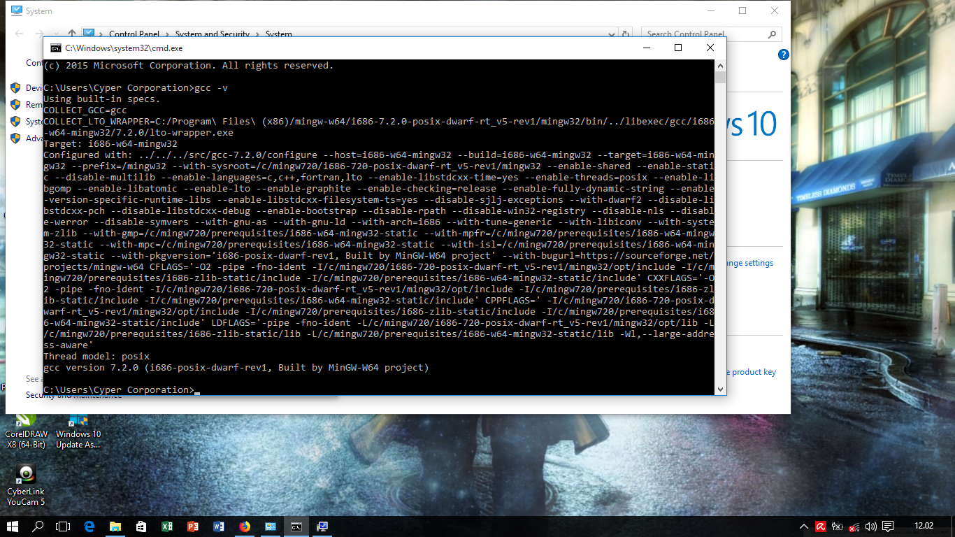The width and height of the screenshot is (955, 537).
Task: Click the taskbar clock showing 12.02
Action: (924, 526)
